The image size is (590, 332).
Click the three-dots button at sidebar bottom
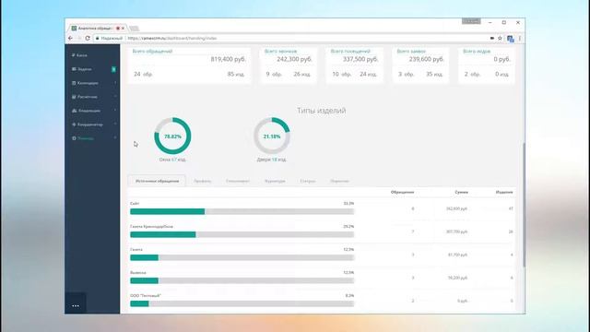[x=76, y=305]
